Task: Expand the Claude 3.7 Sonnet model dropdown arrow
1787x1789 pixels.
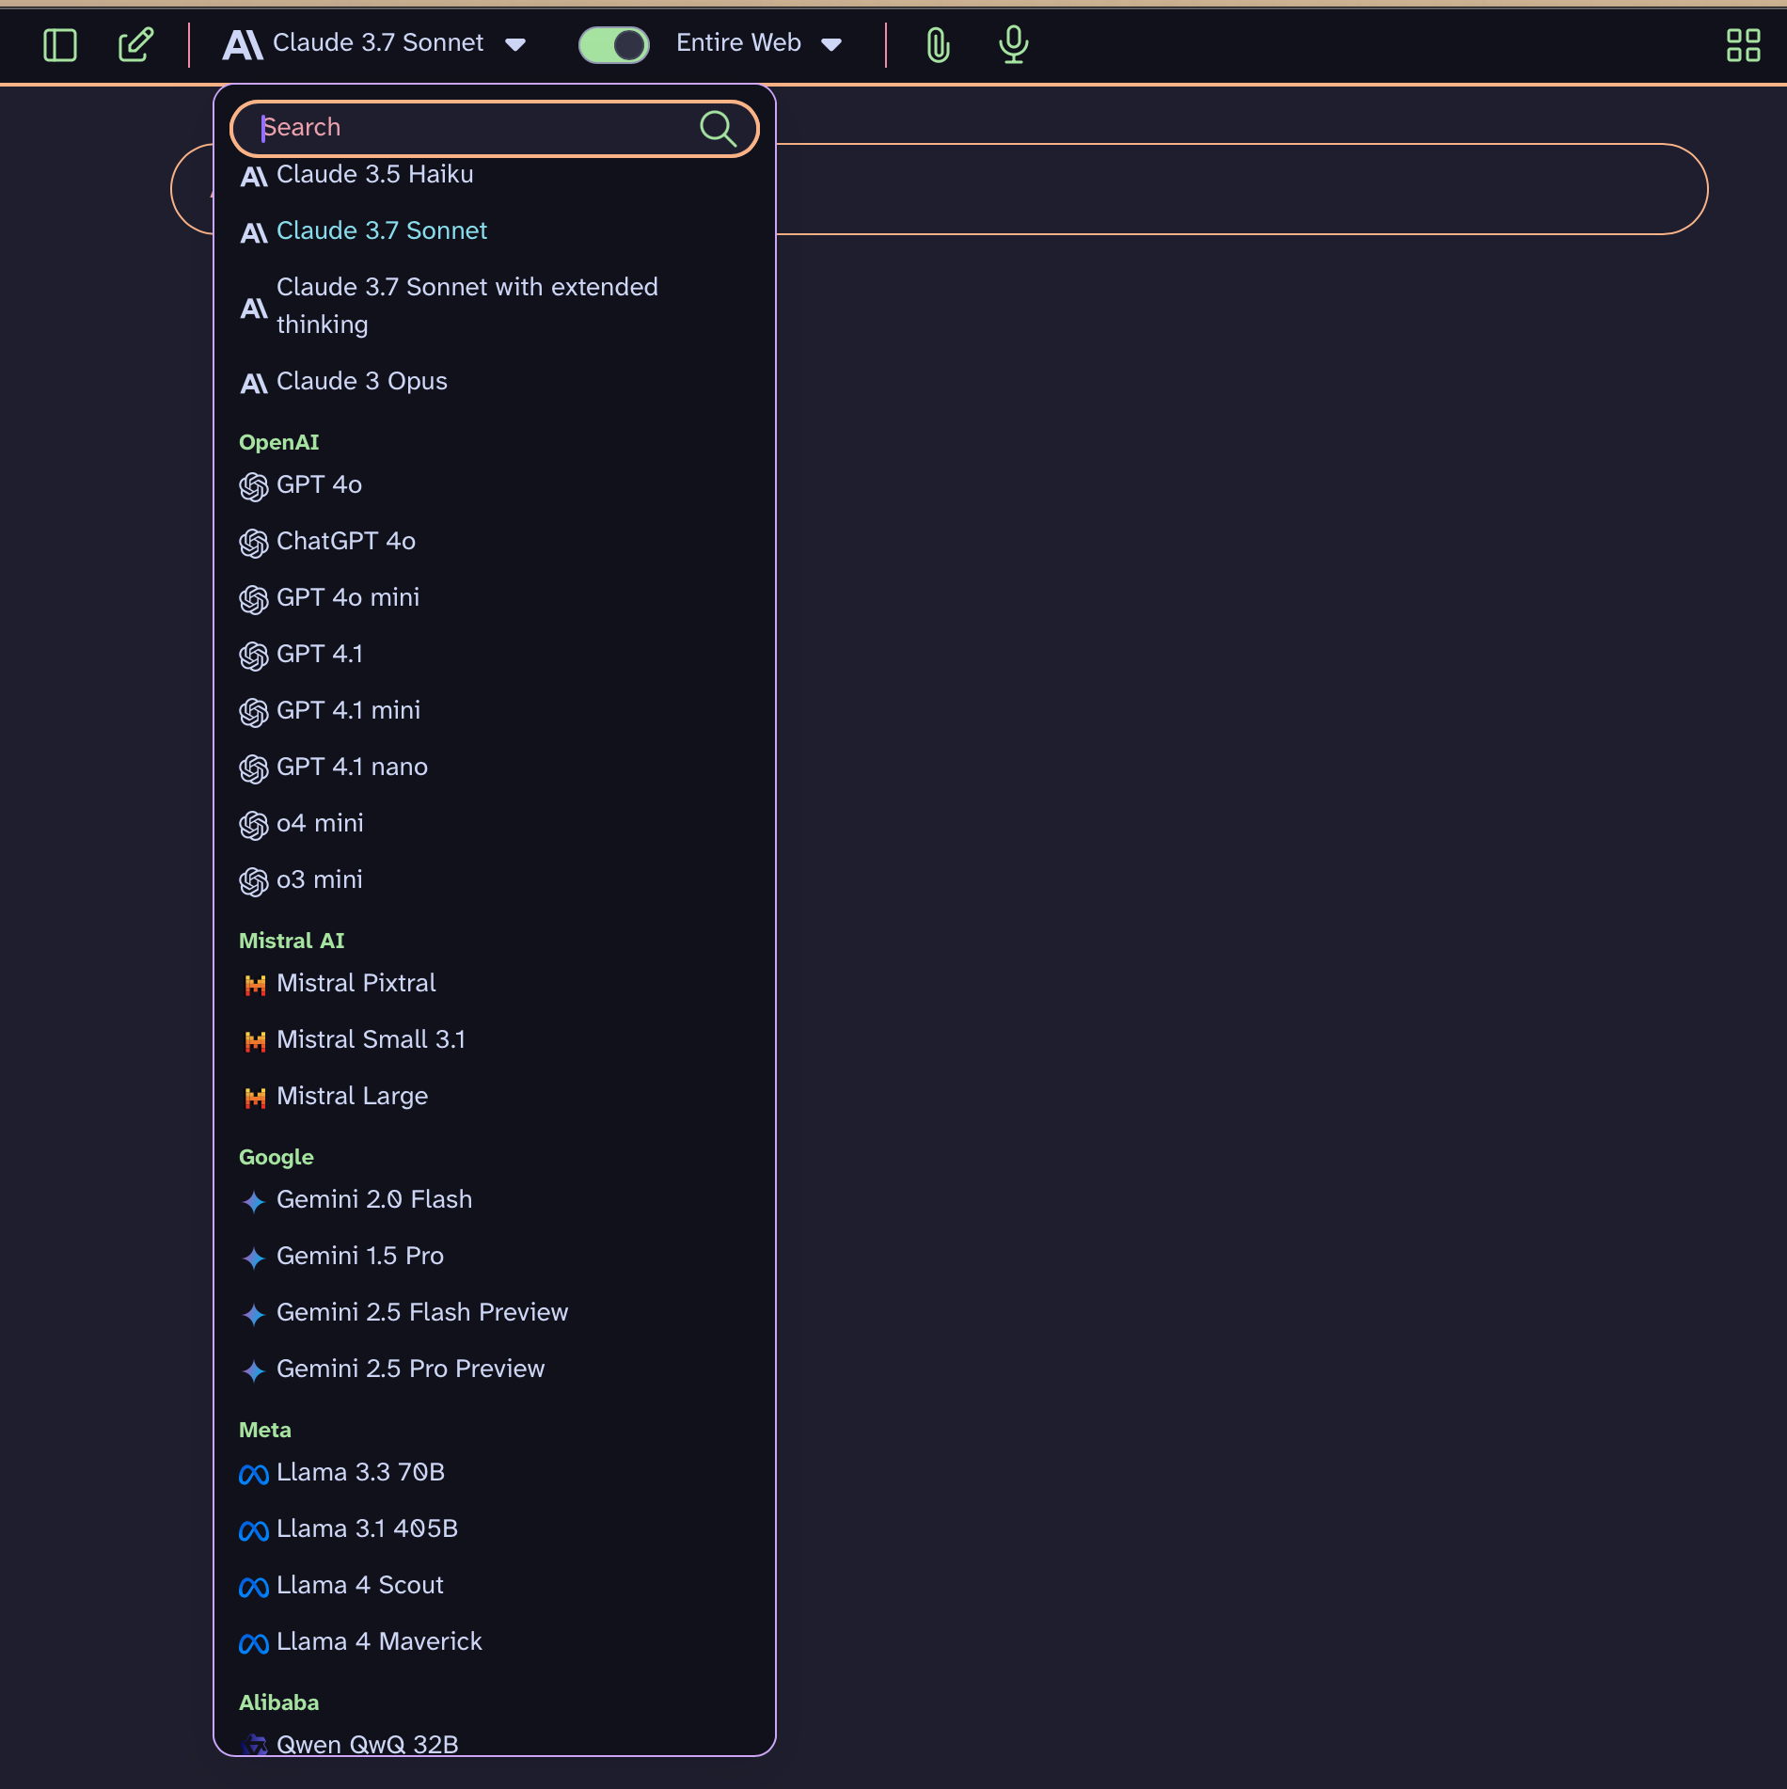Action: (515, 44)
